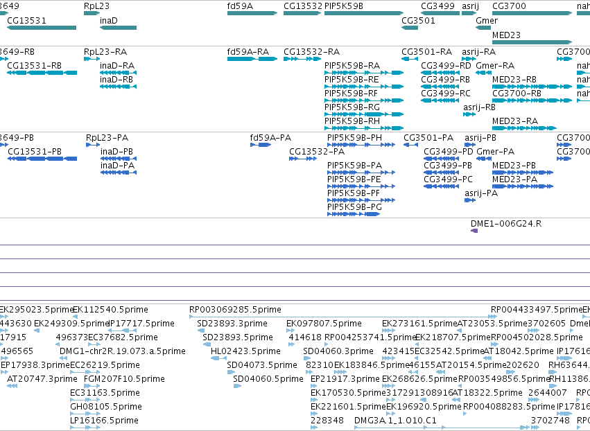Select the SD04073.5prime EST label

[262, 366]
